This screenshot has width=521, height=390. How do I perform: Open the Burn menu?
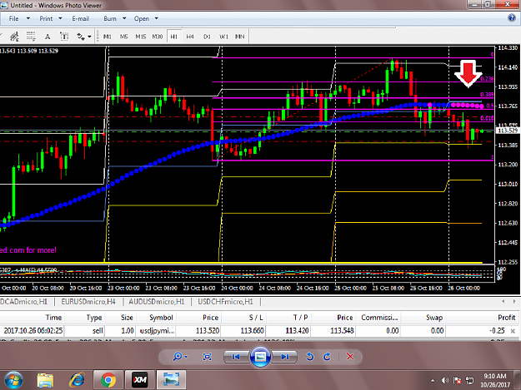[110, 18]
